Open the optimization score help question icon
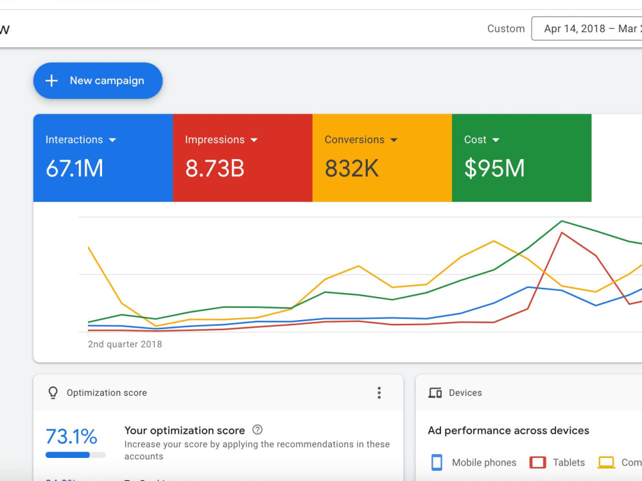The height and width of the screenshot is (481, 642). [257, 430]
